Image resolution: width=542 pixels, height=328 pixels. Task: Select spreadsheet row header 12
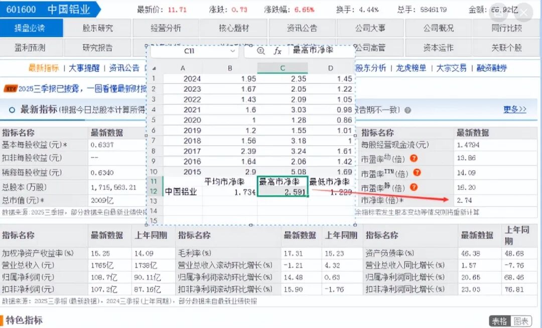click(154, 192)
